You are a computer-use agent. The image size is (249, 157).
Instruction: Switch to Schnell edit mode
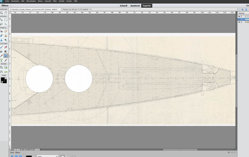tap(124, 6)
